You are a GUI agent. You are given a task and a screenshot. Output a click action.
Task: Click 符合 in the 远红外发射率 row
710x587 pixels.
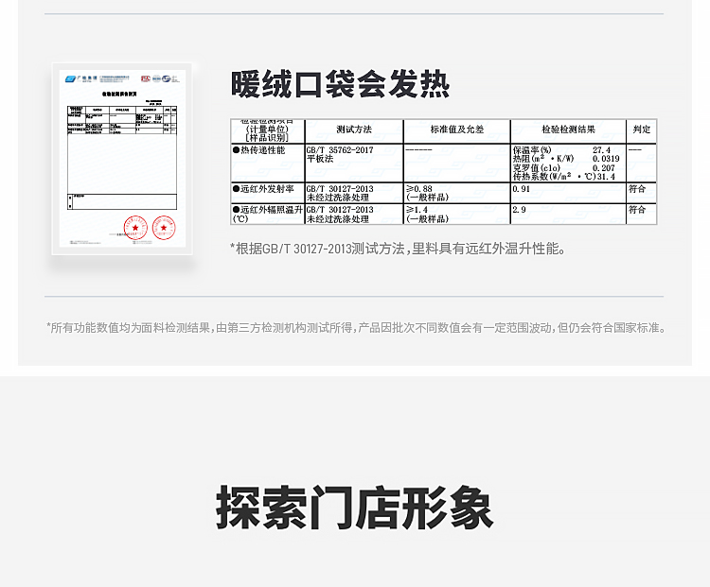[637, 189]
